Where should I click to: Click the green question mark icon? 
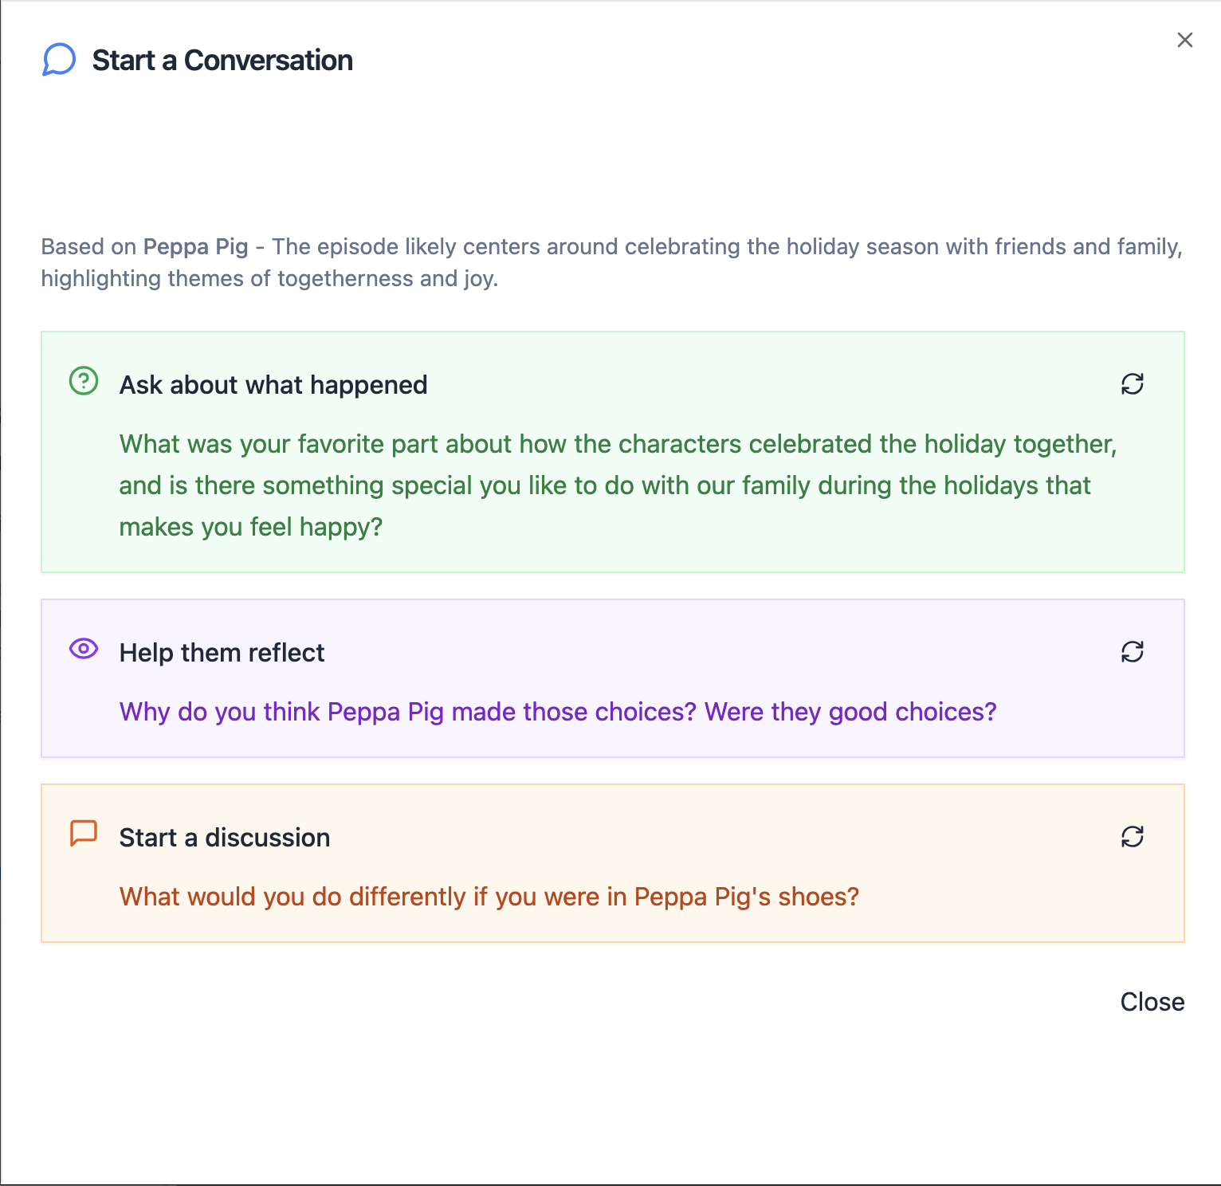tap(84, 381)
